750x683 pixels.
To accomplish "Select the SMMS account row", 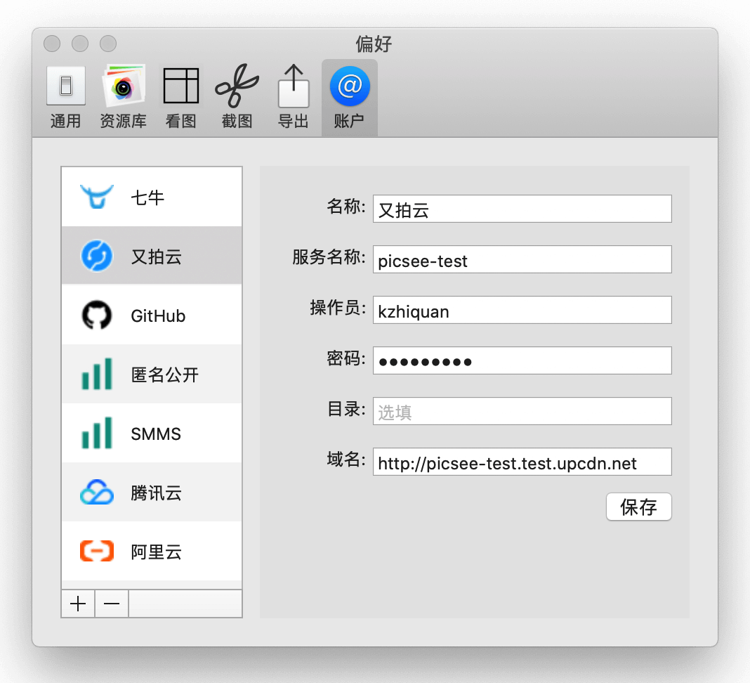I will click(x=152, y=433).
